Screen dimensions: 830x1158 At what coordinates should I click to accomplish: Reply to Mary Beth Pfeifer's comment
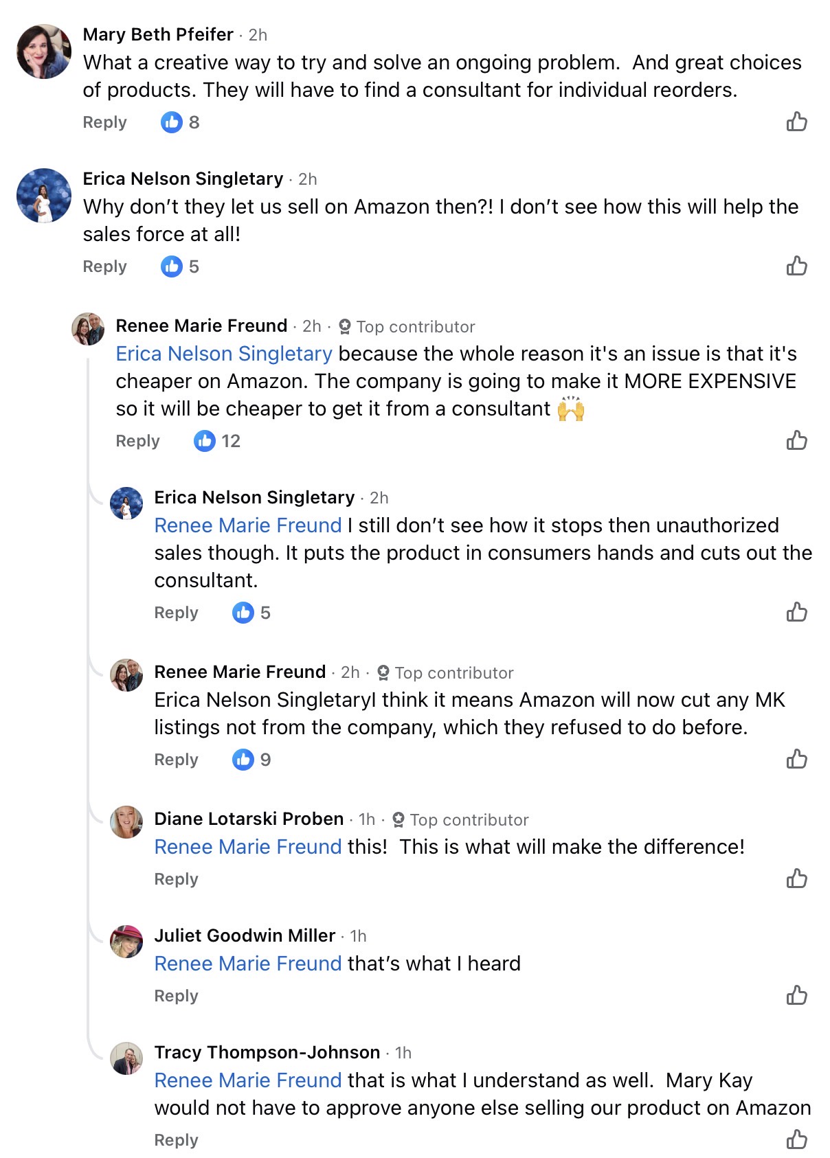click(x=104, y=122)
